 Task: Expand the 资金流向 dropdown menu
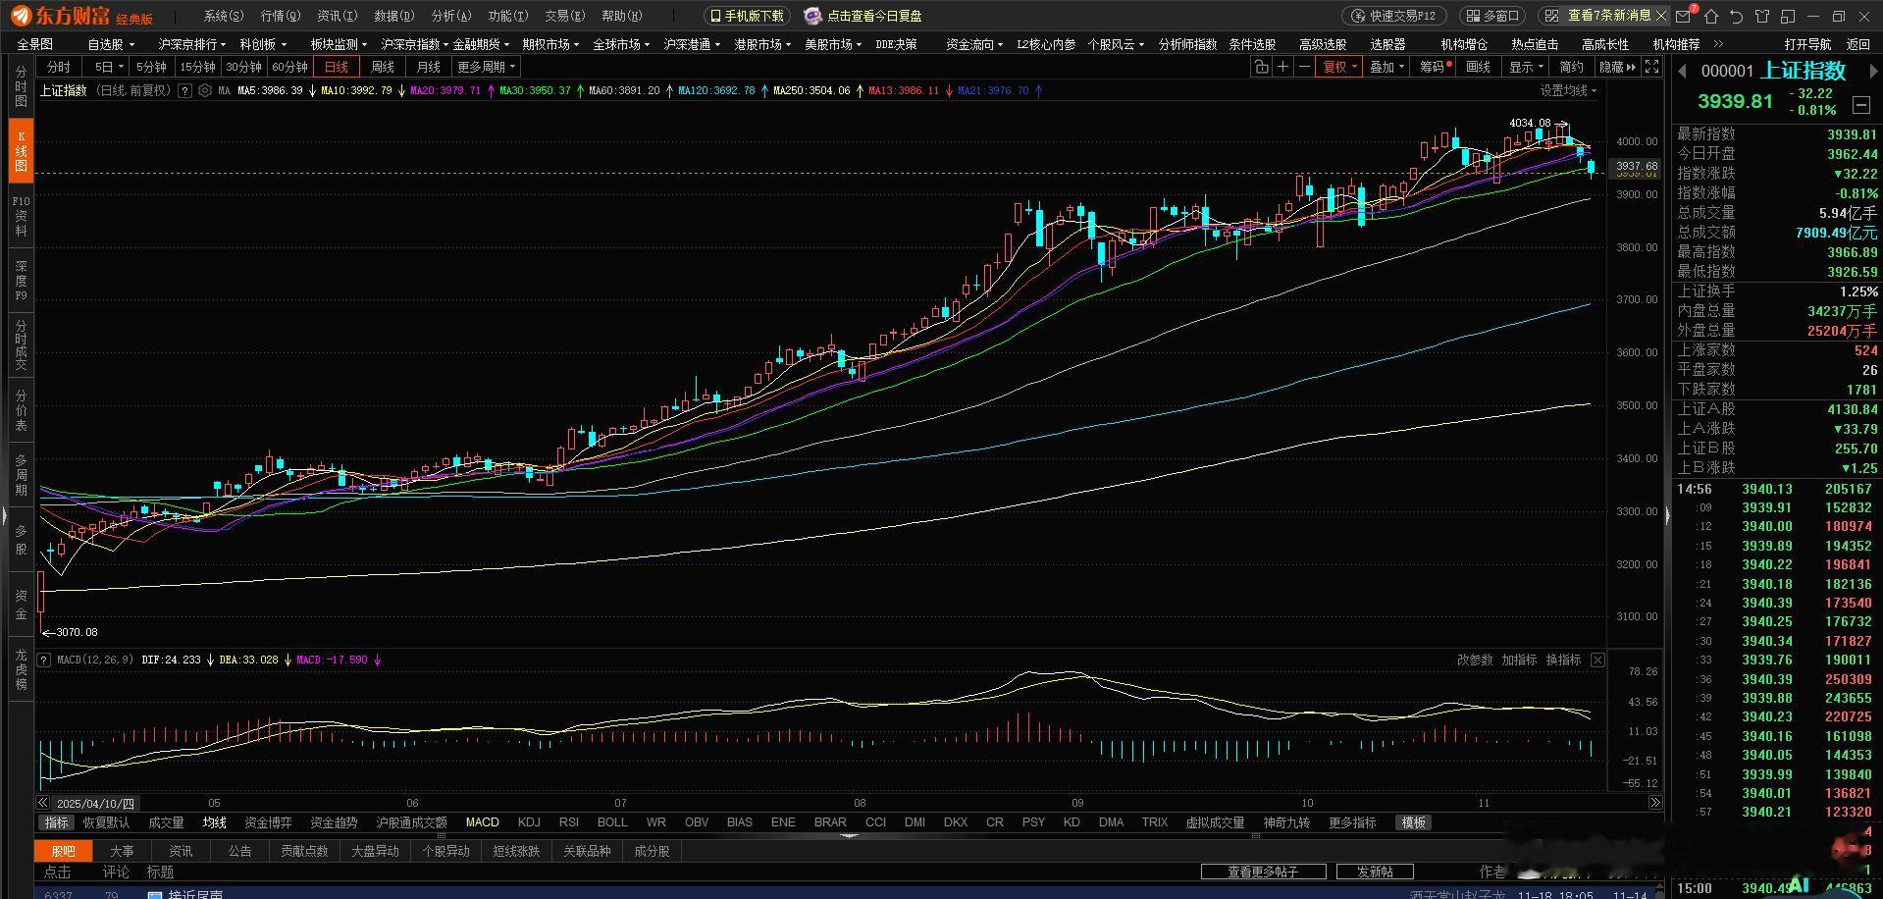tap(974, 44)
